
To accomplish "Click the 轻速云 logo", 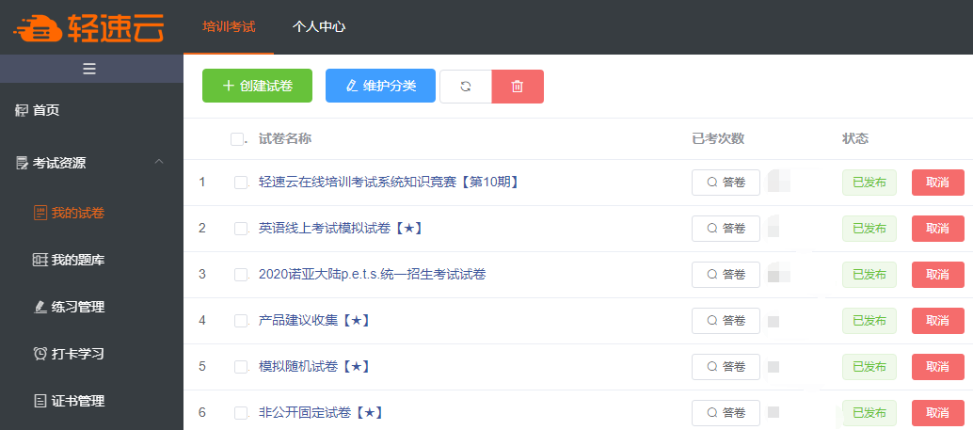I will pos(88,27).
